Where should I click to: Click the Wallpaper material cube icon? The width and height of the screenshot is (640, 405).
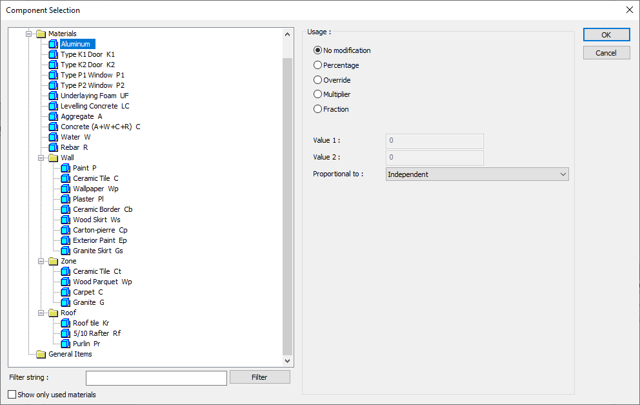tap(65, 189)
